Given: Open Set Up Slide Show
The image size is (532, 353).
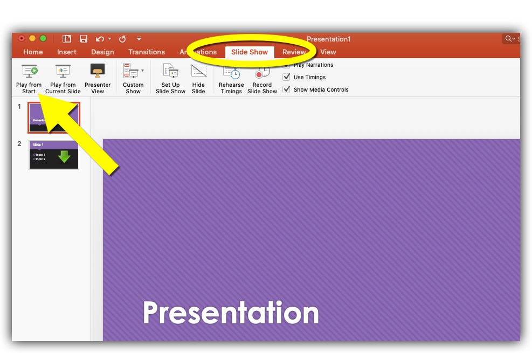Looking at the screenshot, I should point(170,71).
